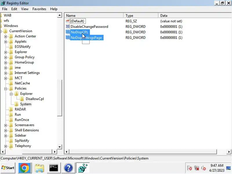Select the Run folder icon

(11, 115)
